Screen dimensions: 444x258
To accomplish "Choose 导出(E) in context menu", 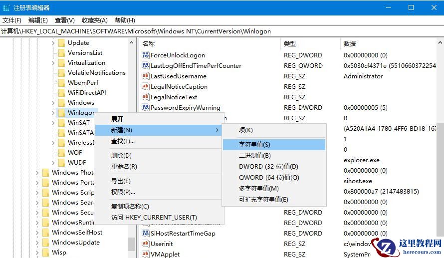I will click(159, 181).
